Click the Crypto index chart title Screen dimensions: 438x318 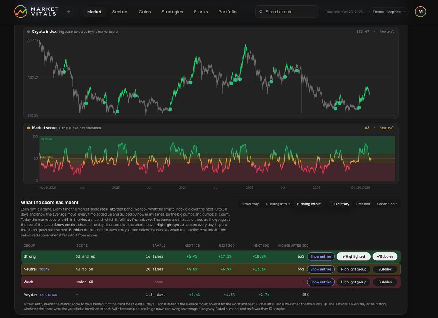coord(44,32)
